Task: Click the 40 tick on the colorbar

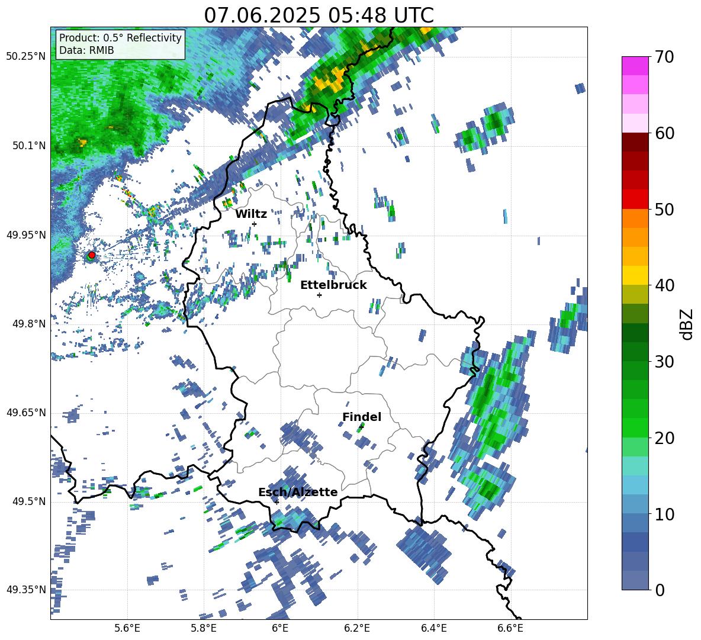Action: [x=664, y=285]
